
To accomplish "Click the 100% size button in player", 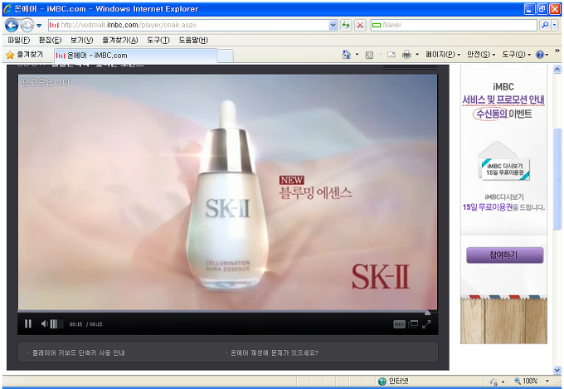I will (399, 324).
